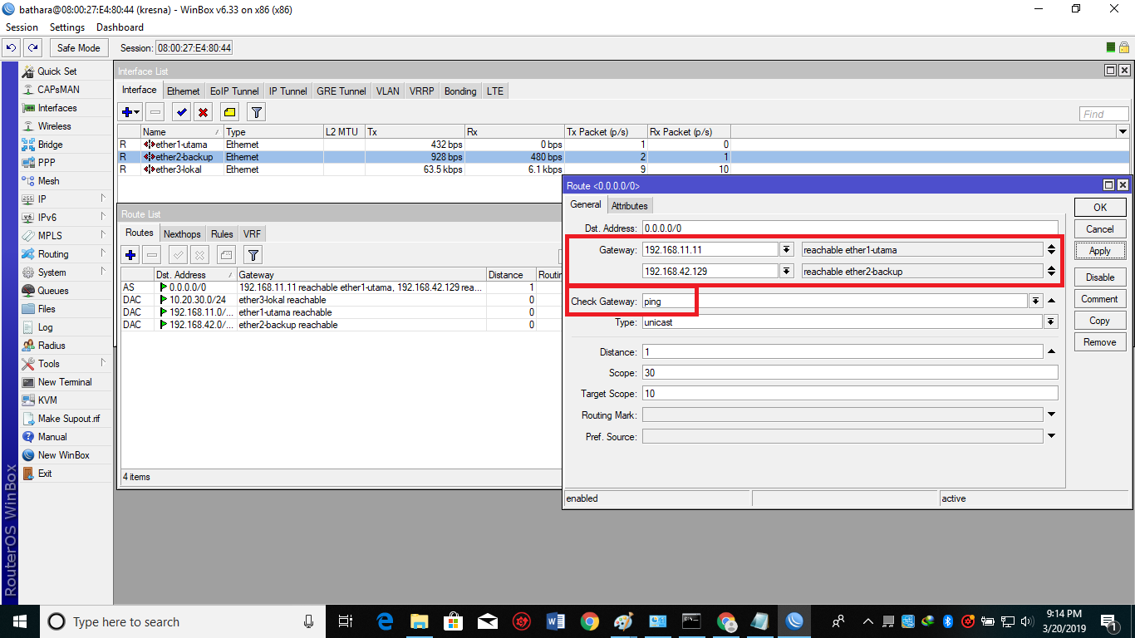Image resolution: width=1135 pixels, height=638 pixels.
Task: Expand the Pref. Source field arrow
Action: [1051, 436]
